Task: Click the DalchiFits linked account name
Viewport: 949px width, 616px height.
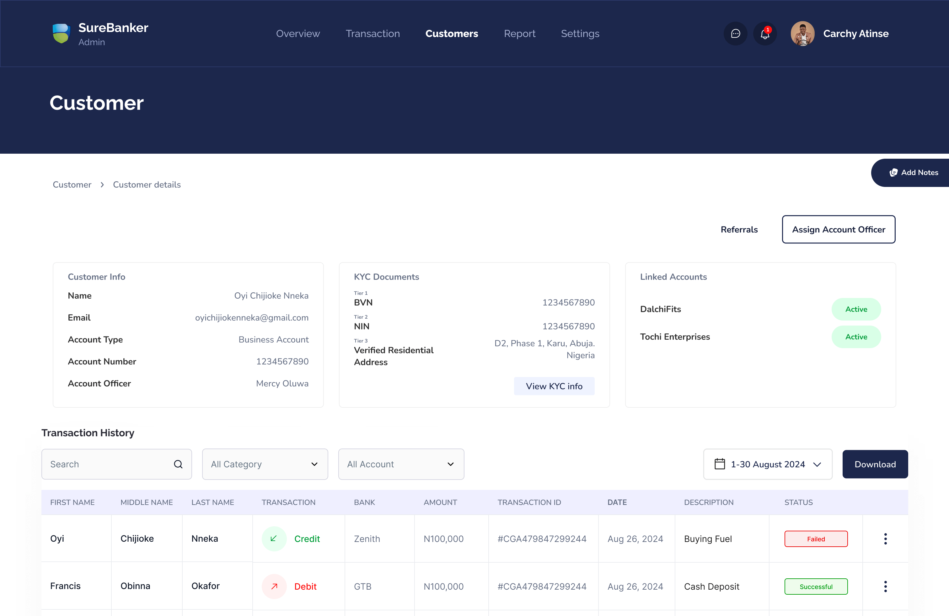Action: pos(660,309)
